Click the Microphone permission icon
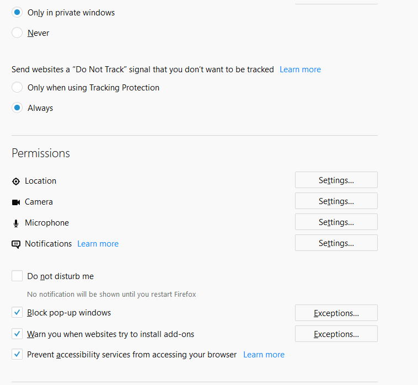 [16, 223]
